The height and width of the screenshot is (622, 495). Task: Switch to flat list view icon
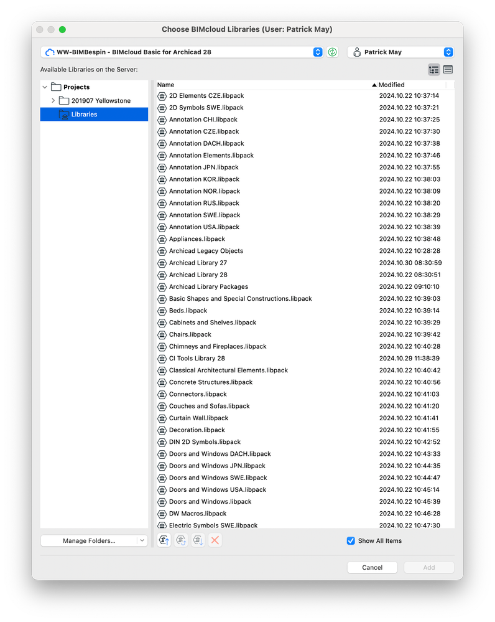[448, 70]
